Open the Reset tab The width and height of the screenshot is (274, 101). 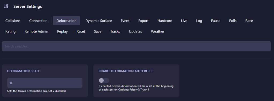pyautogui.click(x=81, y=31)
